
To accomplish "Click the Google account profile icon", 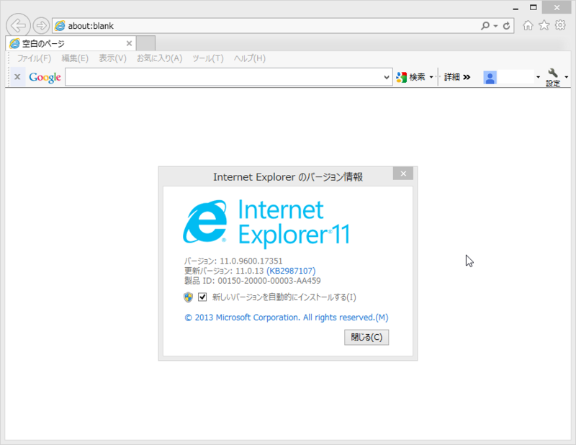I will tap(490, 77).
